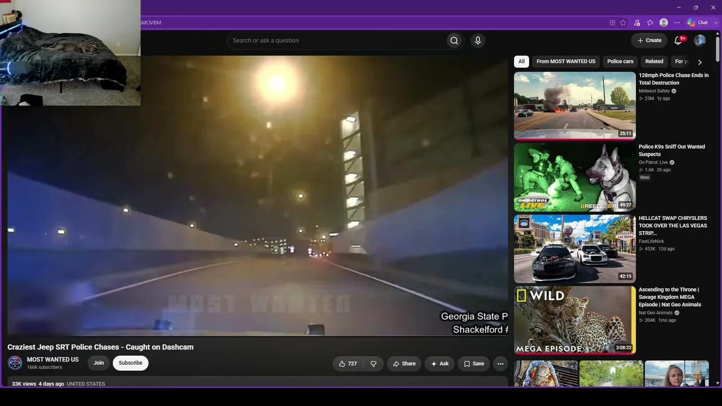This screenshot has width=722, height=406.
Task: Open the grilled fish short thumbnail
Action: (x=546, y=373)
